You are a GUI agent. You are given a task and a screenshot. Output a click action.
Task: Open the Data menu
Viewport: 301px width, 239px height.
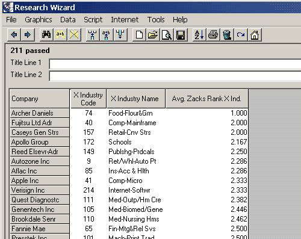[x=68, y=20]
